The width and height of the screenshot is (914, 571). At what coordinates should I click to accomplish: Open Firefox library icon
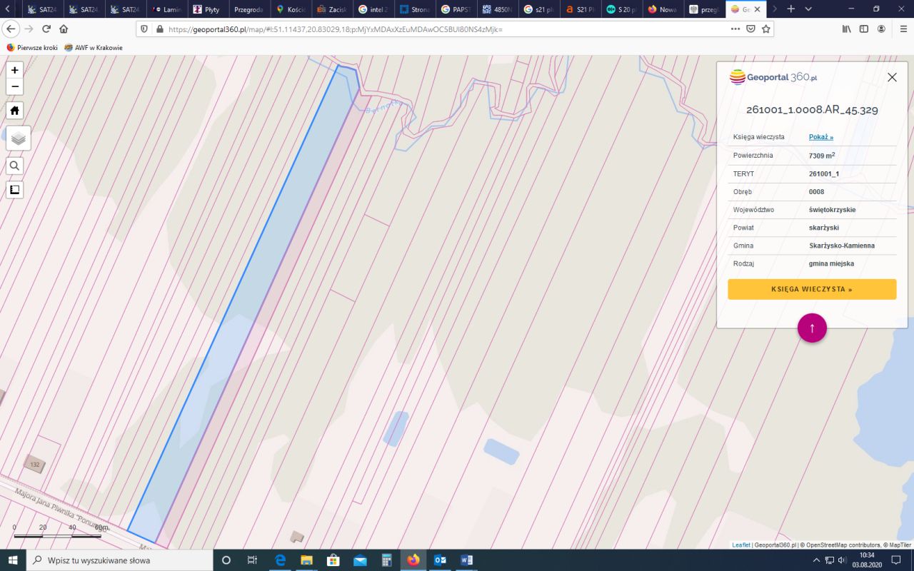(847, 29)
